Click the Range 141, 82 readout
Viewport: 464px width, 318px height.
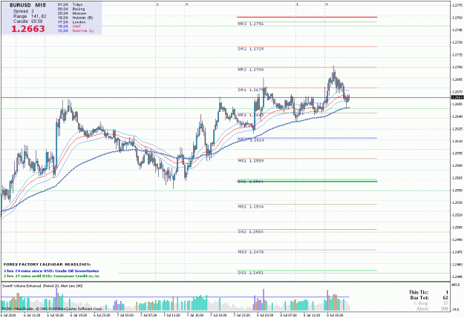tap(30, 16)
